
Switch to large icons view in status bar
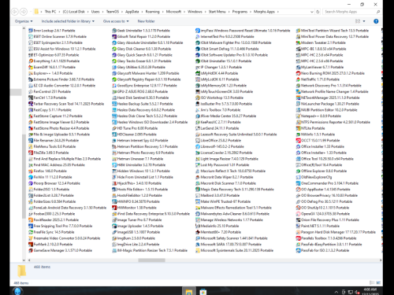click(x=378, y=282)
